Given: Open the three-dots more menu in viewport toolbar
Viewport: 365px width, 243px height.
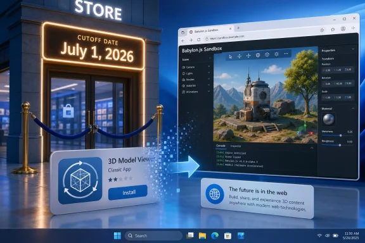Looking at the screenshot, I should coord(286,54).
